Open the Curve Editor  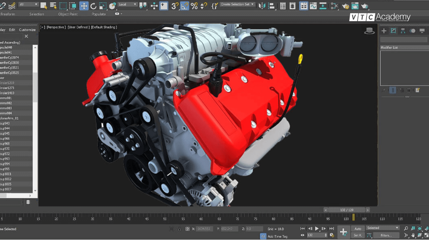pyautogui.click(x=313, y=5)
